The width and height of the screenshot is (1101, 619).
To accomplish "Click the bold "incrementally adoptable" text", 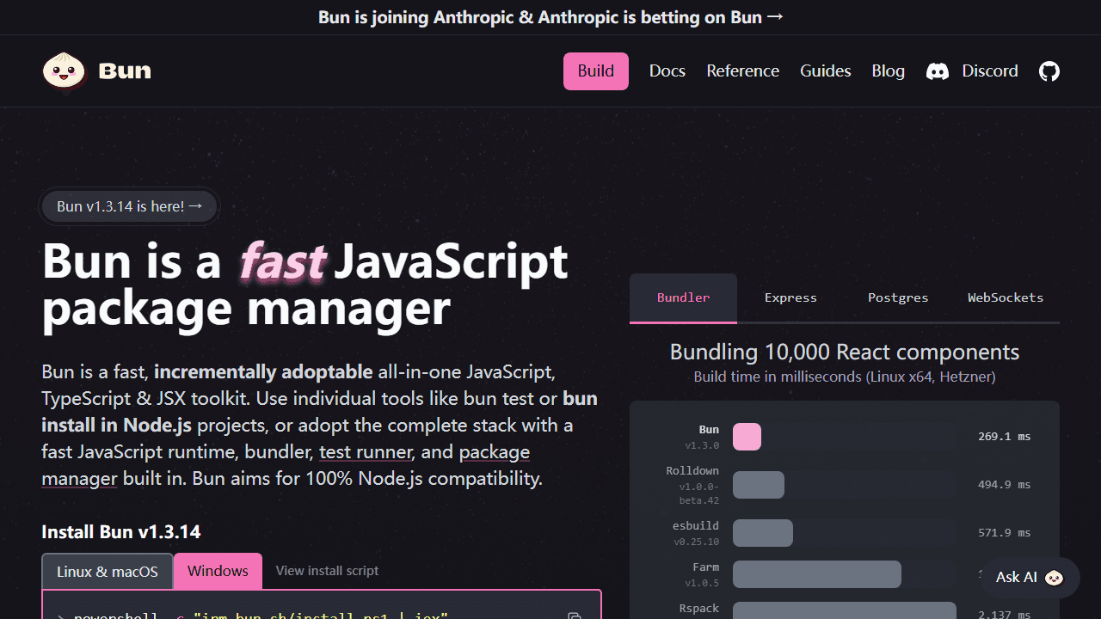I will coord(263,372).
